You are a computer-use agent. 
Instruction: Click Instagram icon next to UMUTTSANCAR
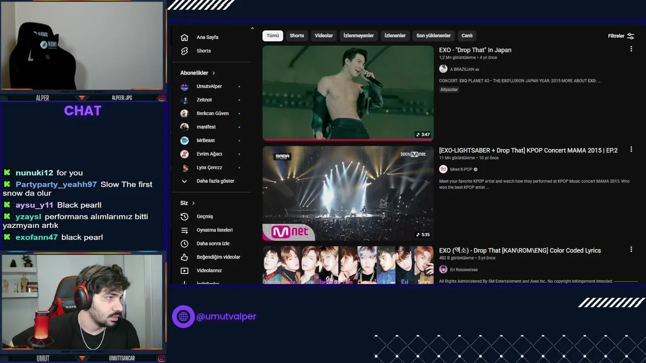pyautogui.click(x=161, y=358)
